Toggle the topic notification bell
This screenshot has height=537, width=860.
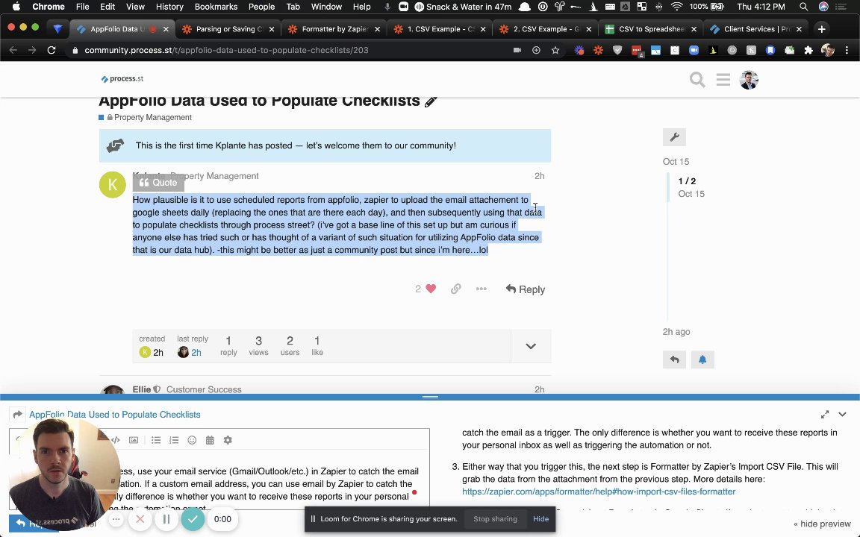702,359
